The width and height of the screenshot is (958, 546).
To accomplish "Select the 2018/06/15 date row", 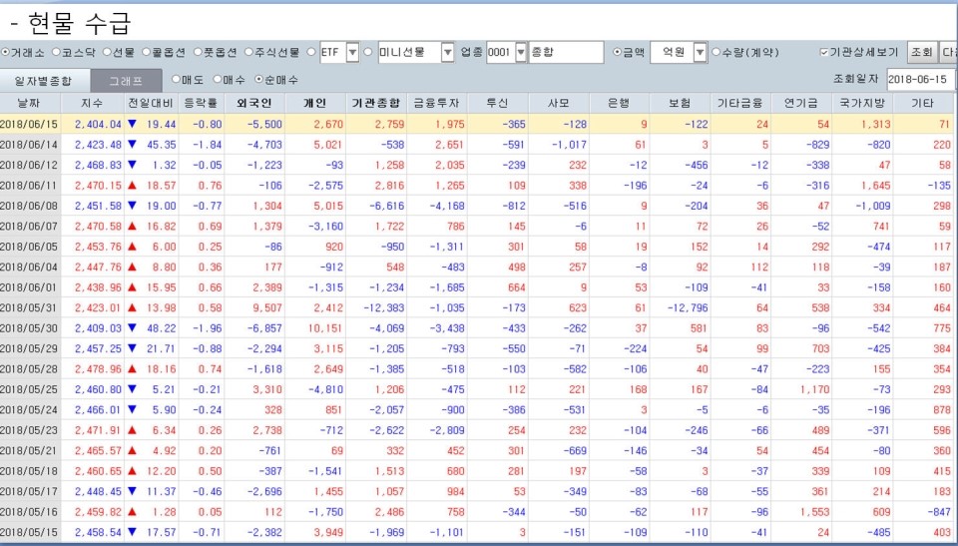I will click(x=30, y=124).
